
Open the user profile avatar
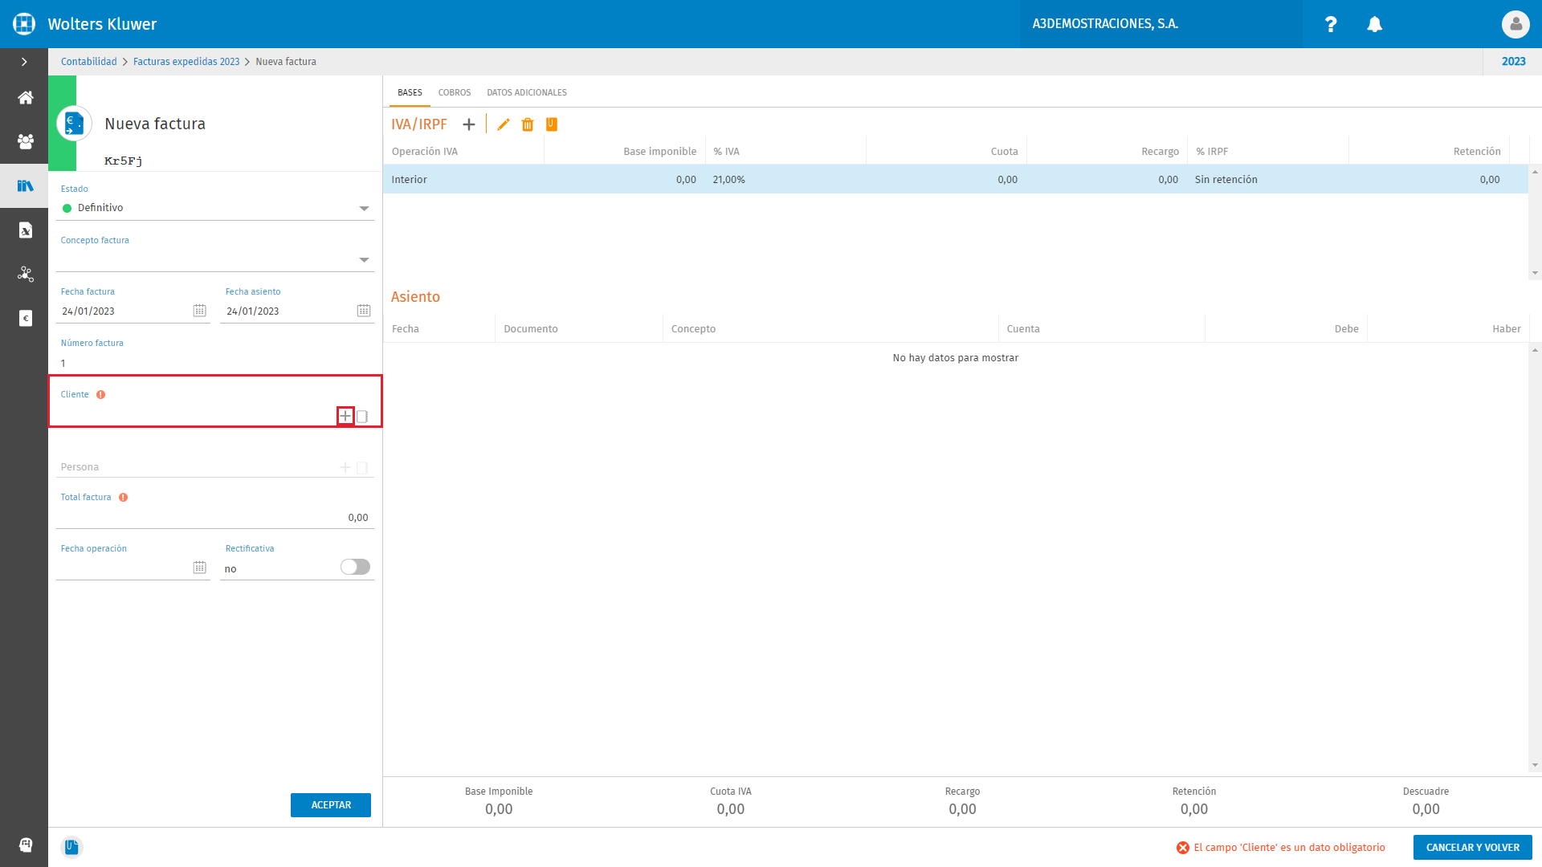pyautogui.click(x=1515, y=24)
